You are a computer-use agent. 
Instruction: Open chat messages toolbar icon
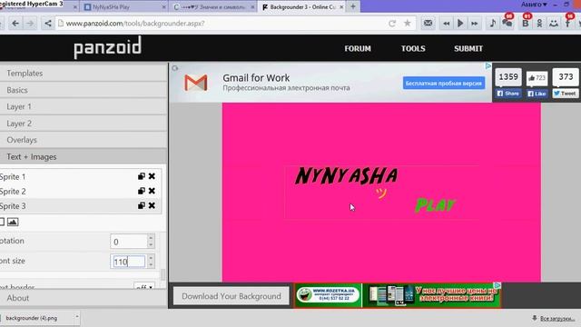507,22
